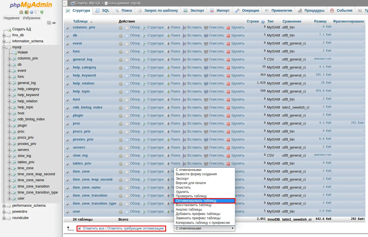Click the link-with-main-panel chain icon
The height and width of the screenshot is (237, 368).
click(x=54, y=23)
